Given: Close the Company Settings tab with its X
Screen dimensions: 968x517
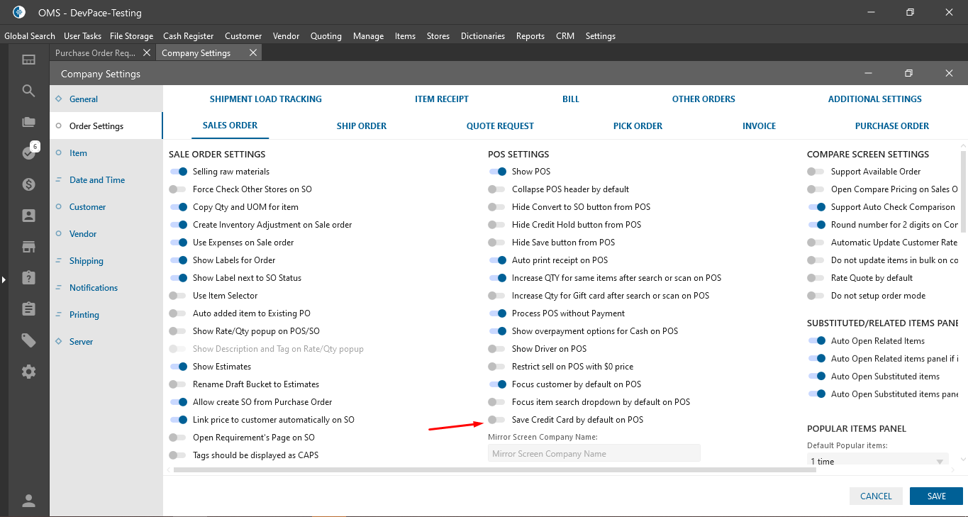Looking at the screenshot, I should point(253,53).
